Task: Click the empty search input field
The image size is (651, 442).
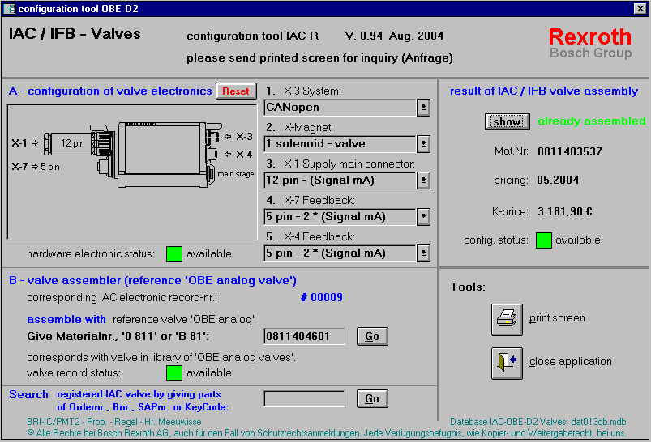Action: [304, 398]
